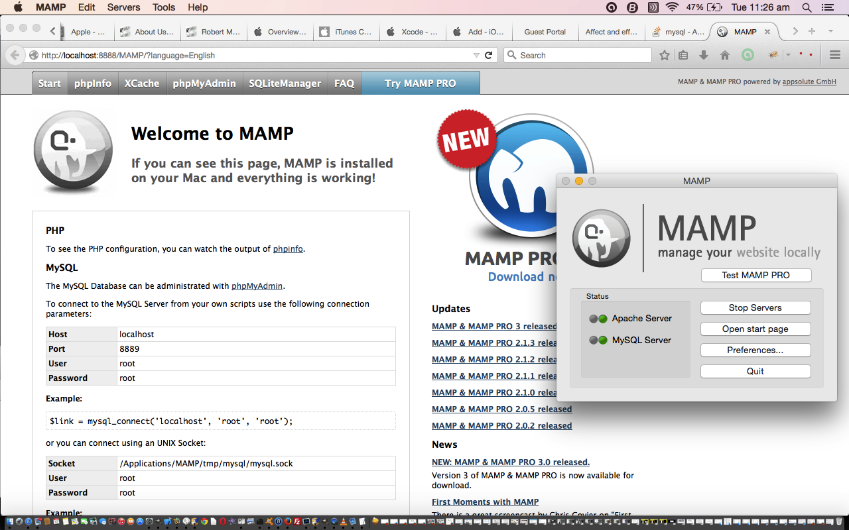Open the phpMyAdmin navigation tab
849x530 pixels.
[204, 83]
